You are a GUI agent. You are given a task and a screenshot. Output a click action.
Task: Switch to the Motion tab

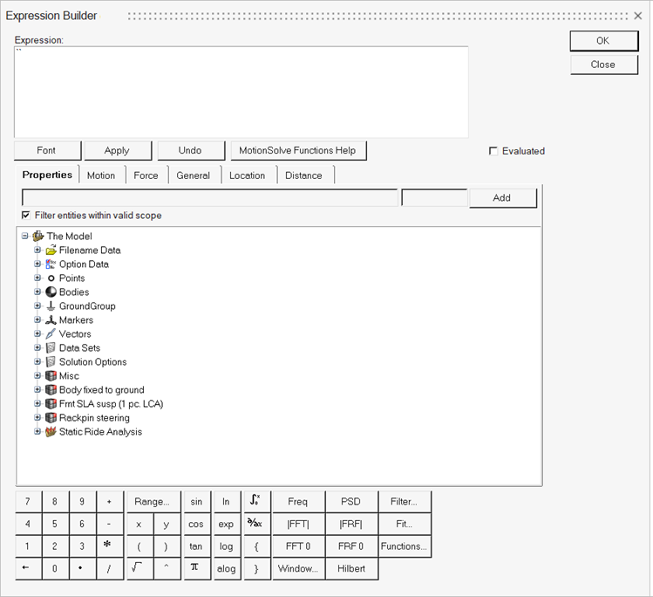(101, 175)
